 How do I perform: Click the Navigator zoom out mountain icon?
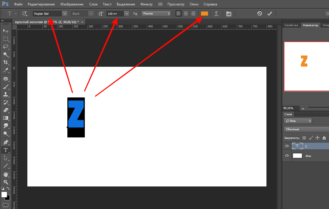(x=303, y=109)
